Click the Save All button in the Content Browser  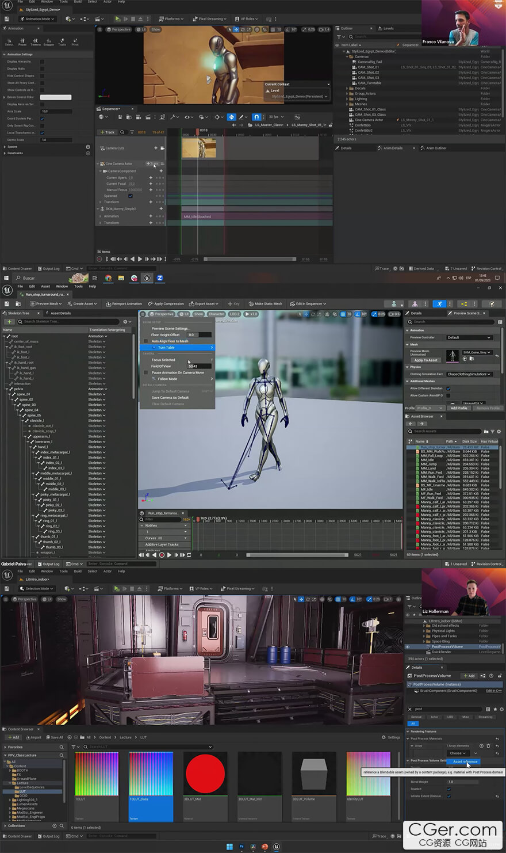[54, 737]
